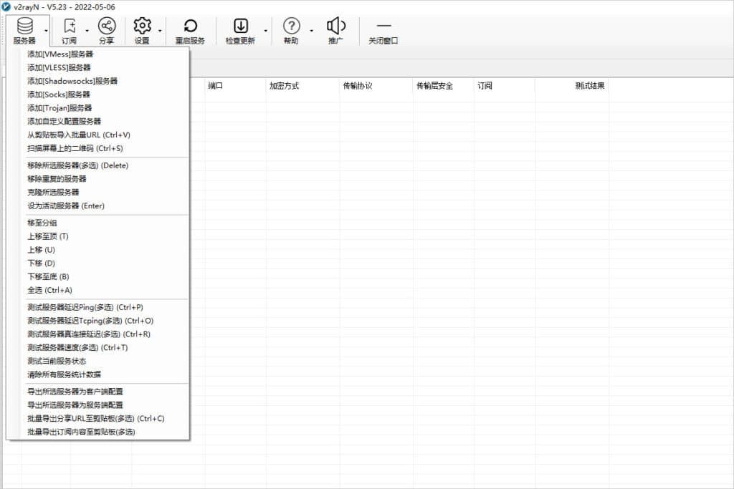Click the Restart Service refresh icon

(x=190, y=26)
